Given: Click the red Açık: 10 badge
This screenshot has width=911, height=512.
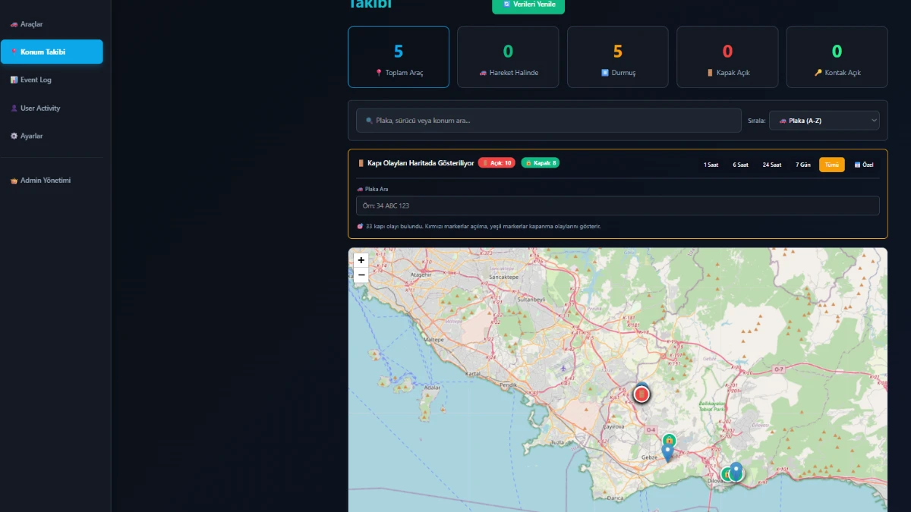Looking at the screenshot, I should pyautogui.click(x=496, y=163).
